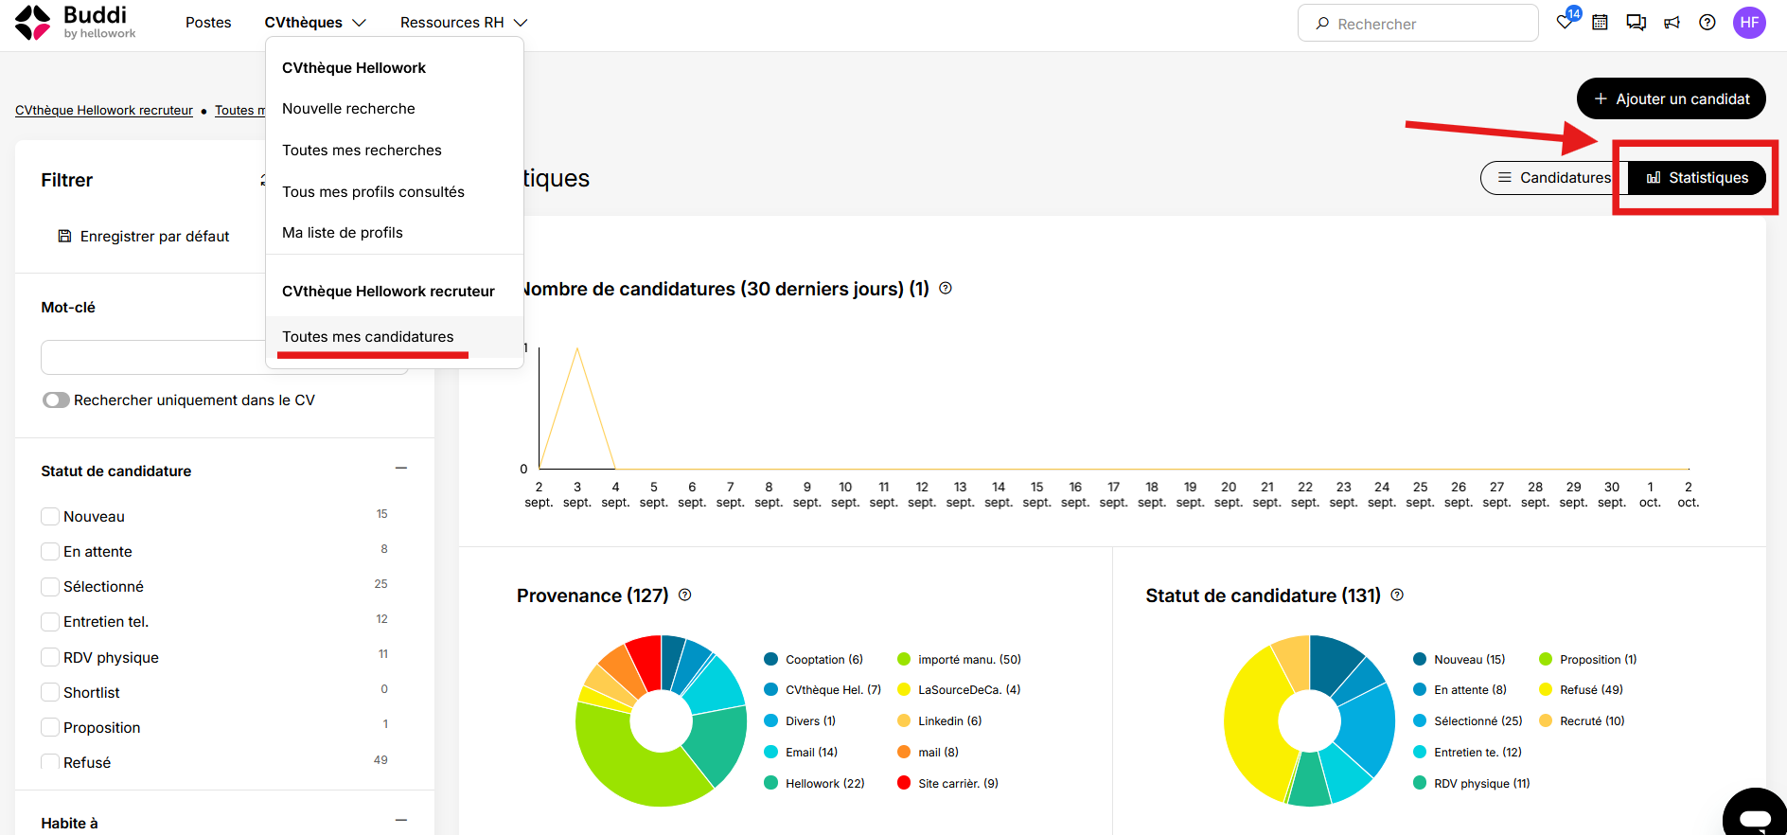
Task: Open the HF user profile avatar
Action: [x=1749, y=23]
